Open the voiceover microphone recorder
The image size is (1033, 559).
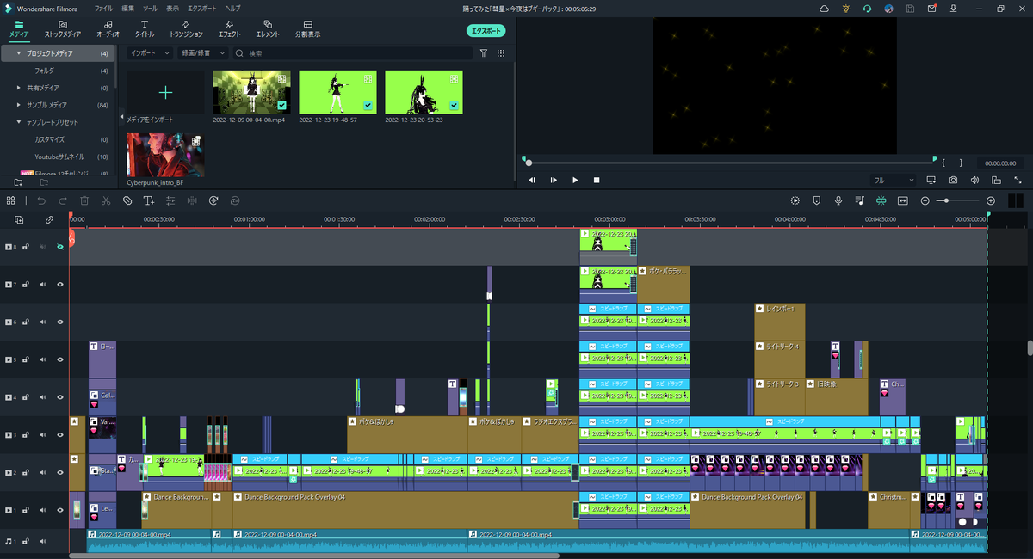pos(838,200)
